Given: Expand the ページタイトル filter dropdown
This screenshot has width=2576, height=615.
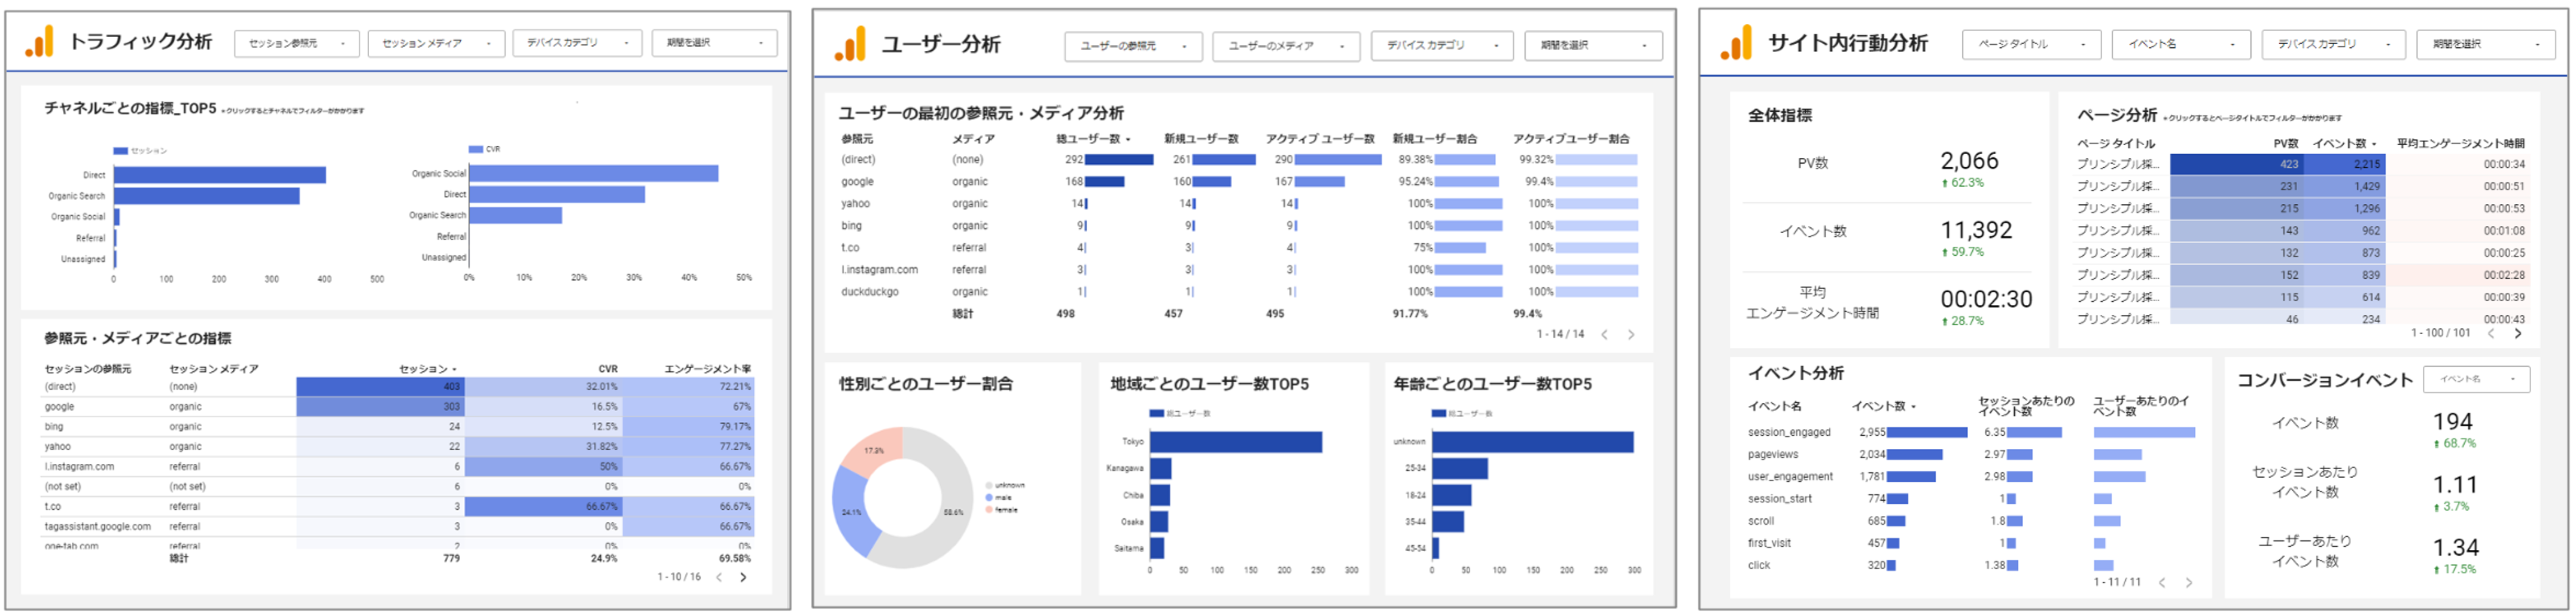Looking at the screenshot, I should [2030, 44].
